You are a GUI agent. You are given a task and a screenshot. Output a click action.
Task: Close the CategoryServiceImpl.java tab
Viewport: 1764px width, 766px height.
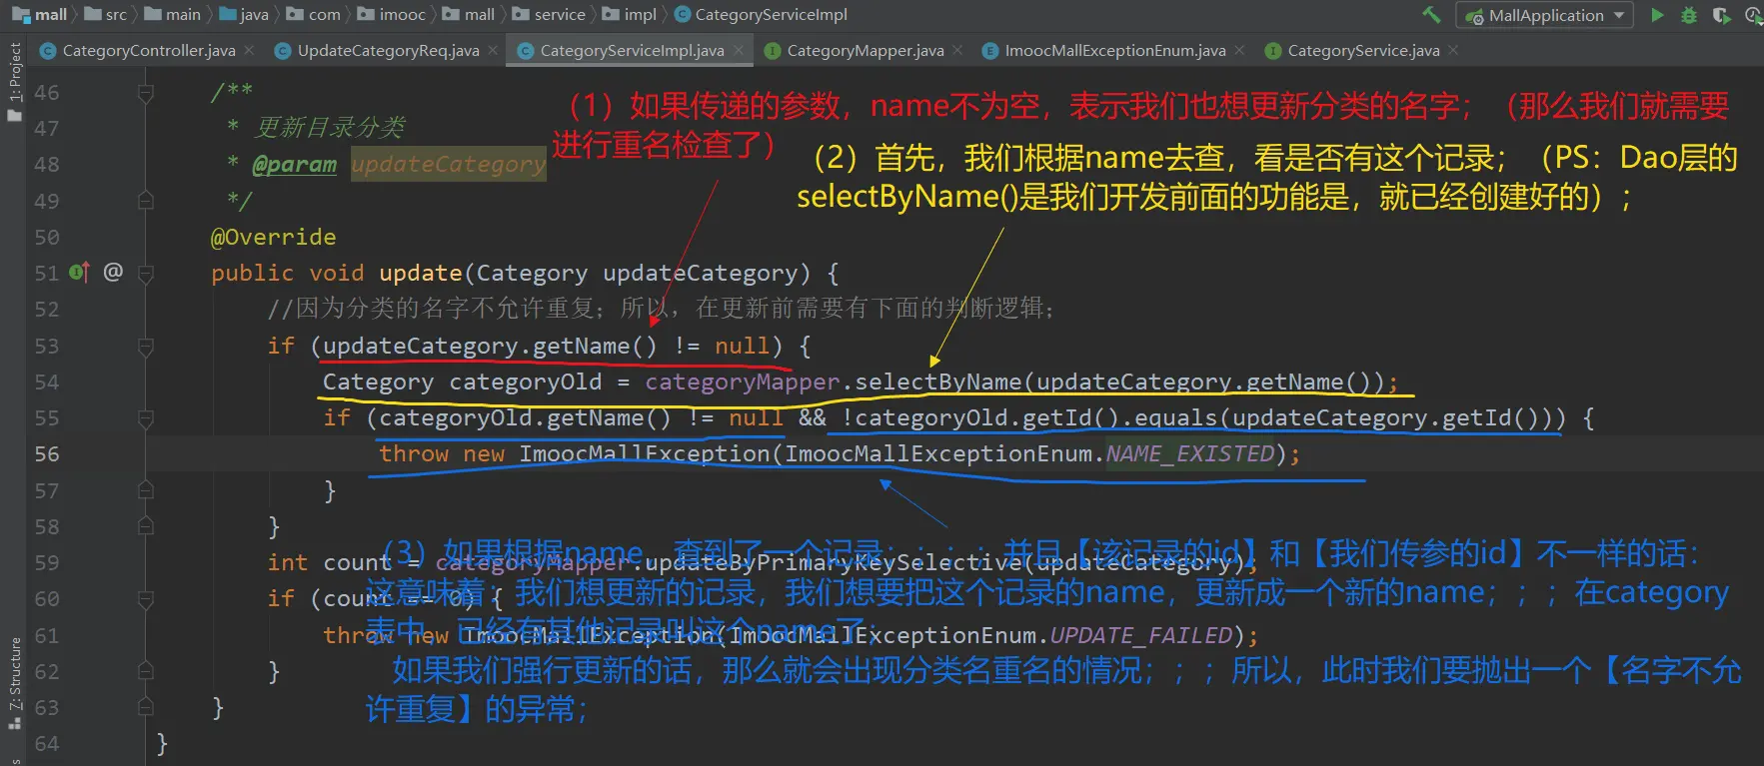point(739,50)
